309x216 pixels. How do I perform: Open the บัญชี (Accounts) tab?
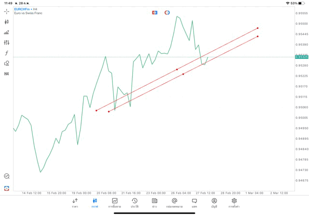pos(214,202)
